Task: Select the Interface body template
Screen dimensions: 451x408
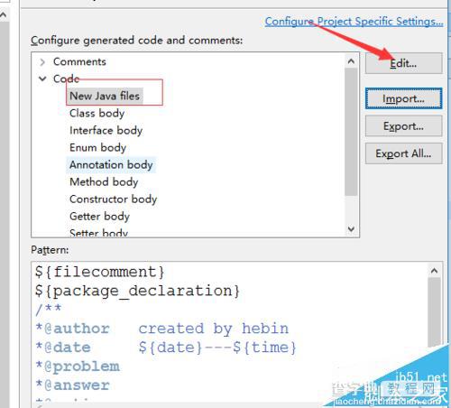Action: (x=106, y=131)
